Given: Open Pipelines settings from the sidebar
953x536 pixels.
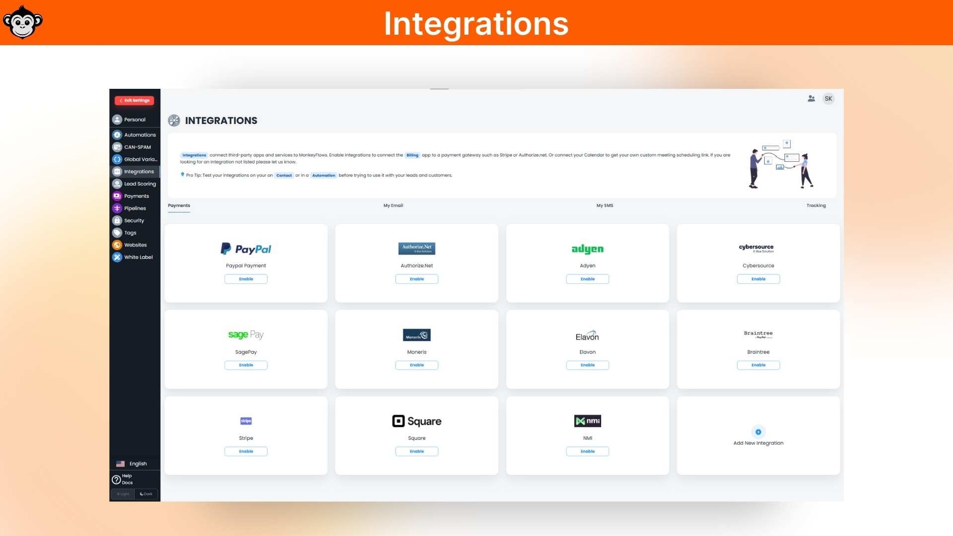Looking at the screenshot, I should coord(134,208).
